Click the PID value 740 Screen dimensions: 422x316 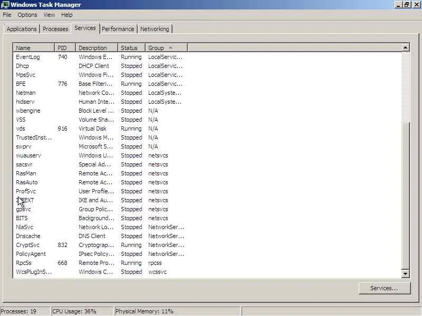click(62, 57)
